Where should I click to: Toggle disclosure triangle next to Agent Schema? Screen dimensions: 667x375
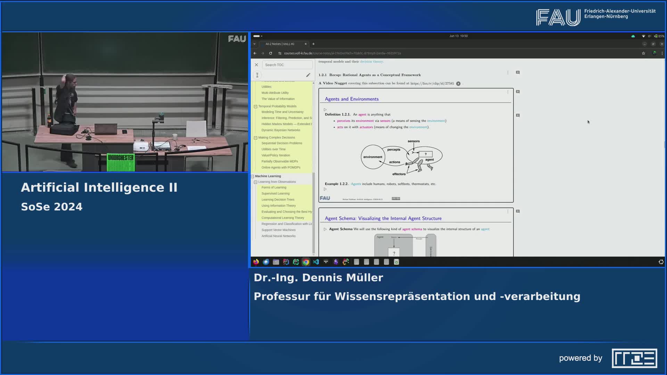coord(325,229)
